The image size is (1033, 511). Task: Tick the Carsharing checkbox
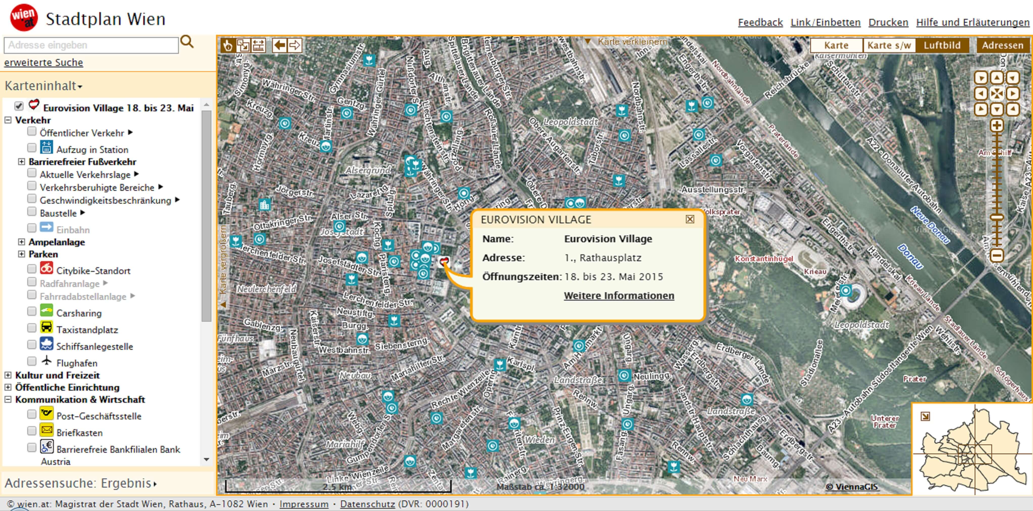pyautogui.click(x=32, y=311)
